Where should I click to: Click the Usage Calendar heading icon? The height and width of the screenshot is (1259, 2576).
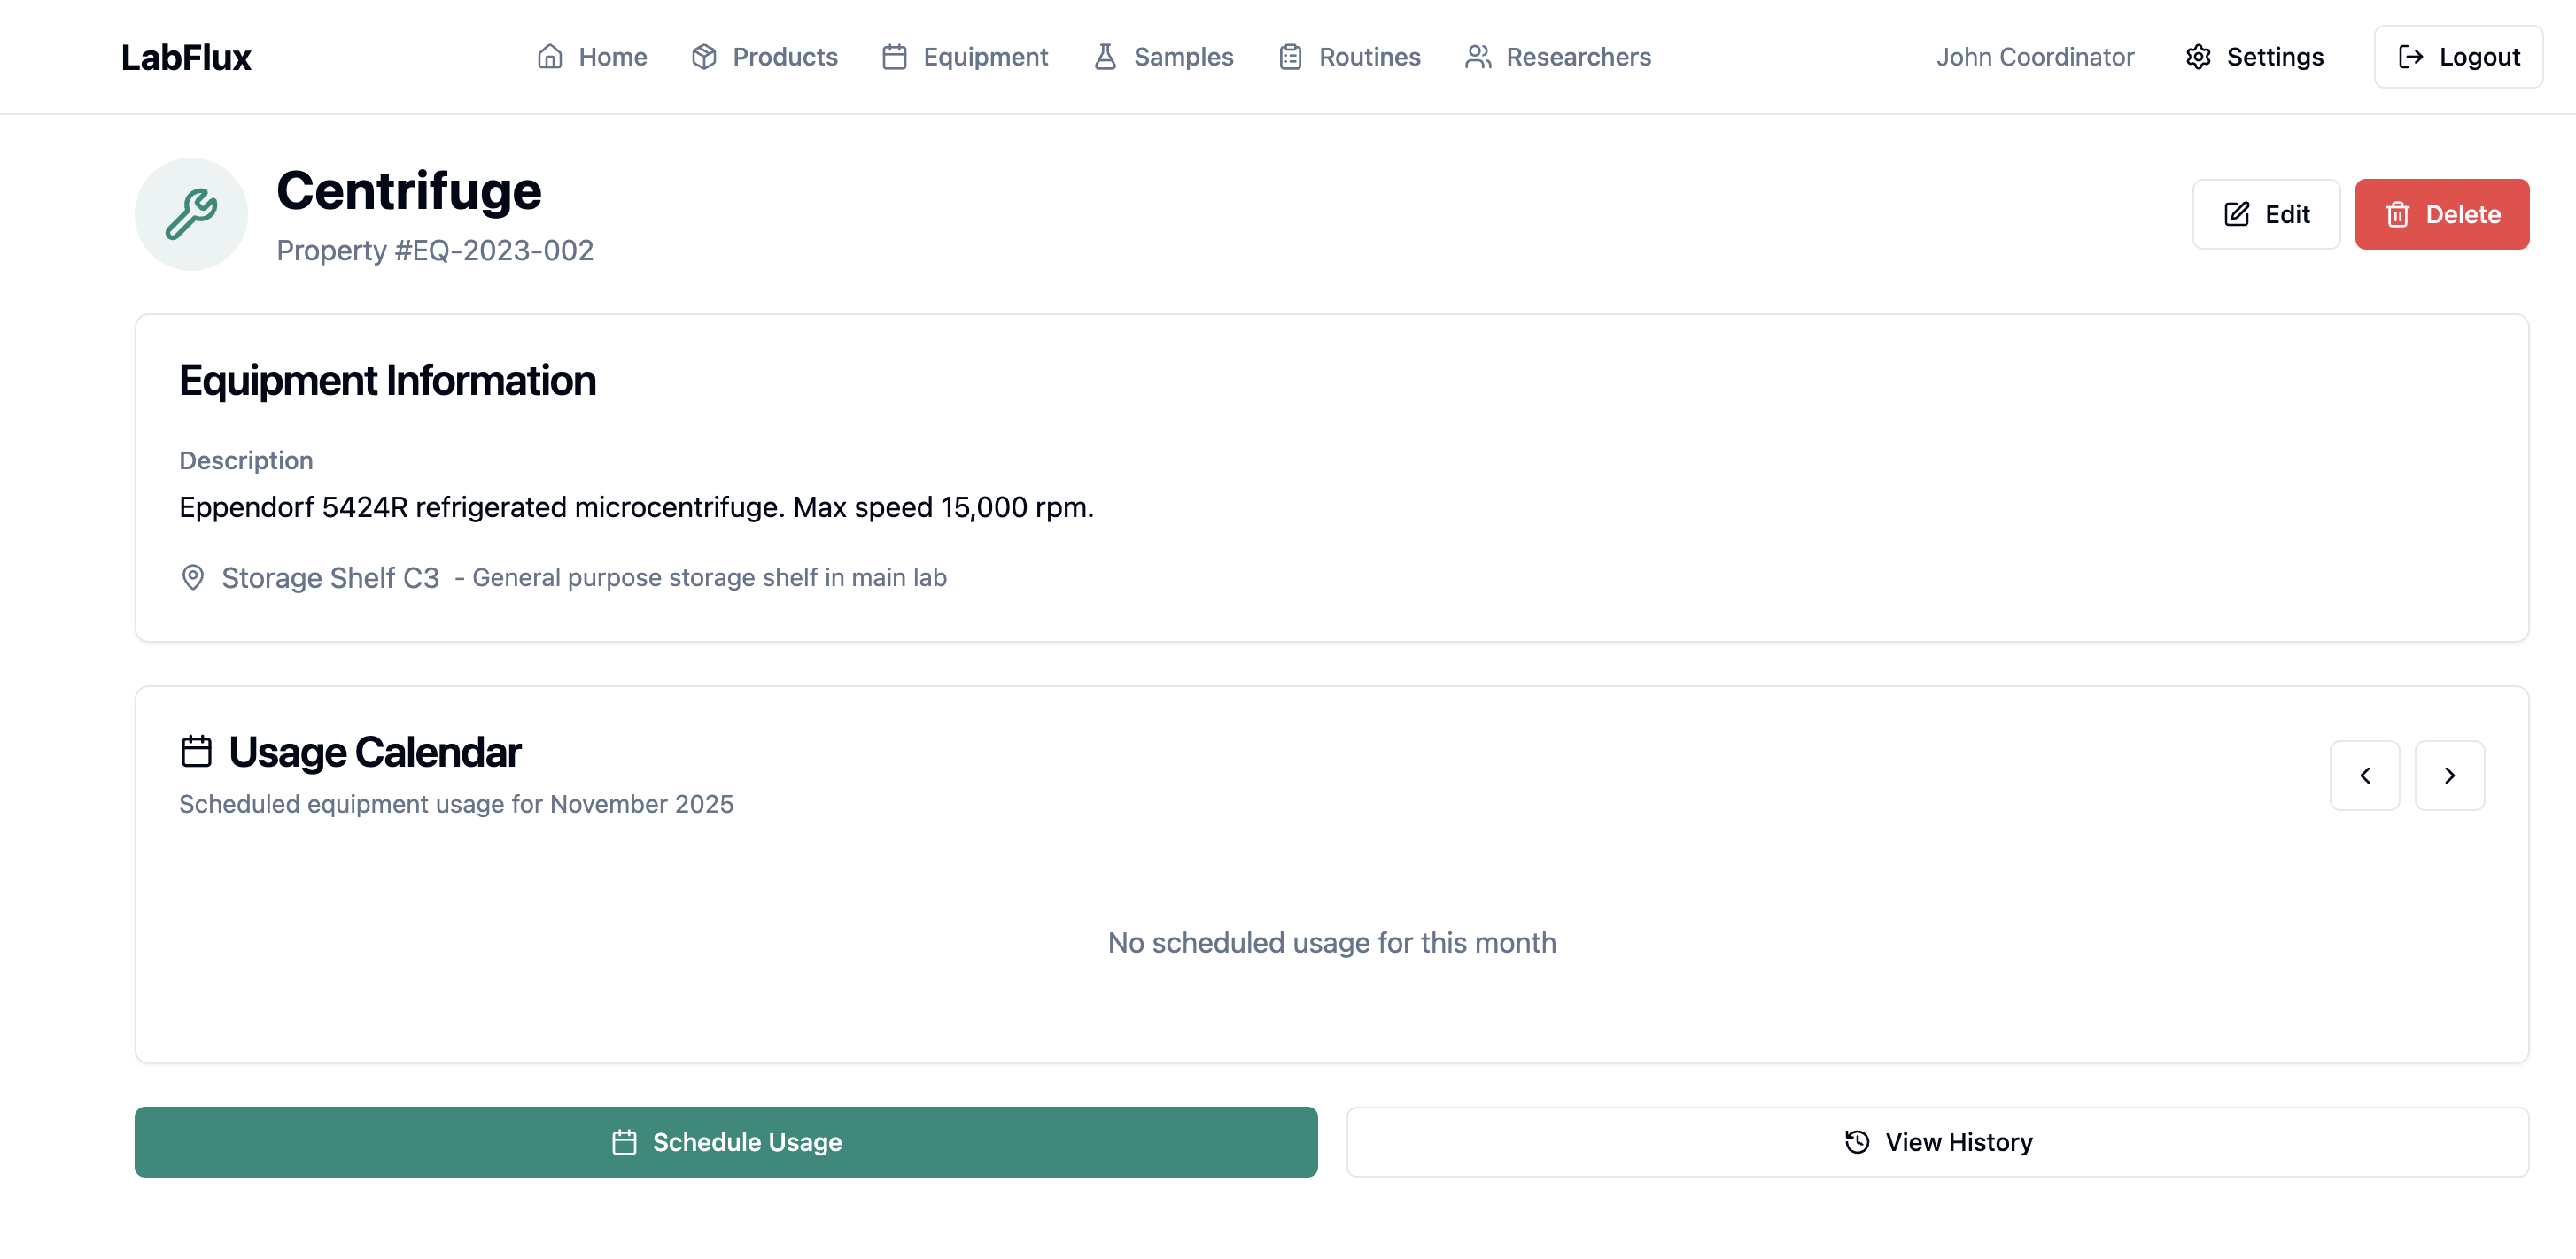196,752
